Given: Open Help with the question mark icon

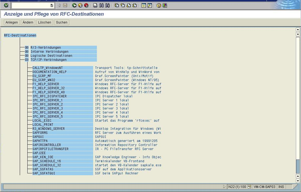Looking at the screenshot, I should click(x=159, y=5).
